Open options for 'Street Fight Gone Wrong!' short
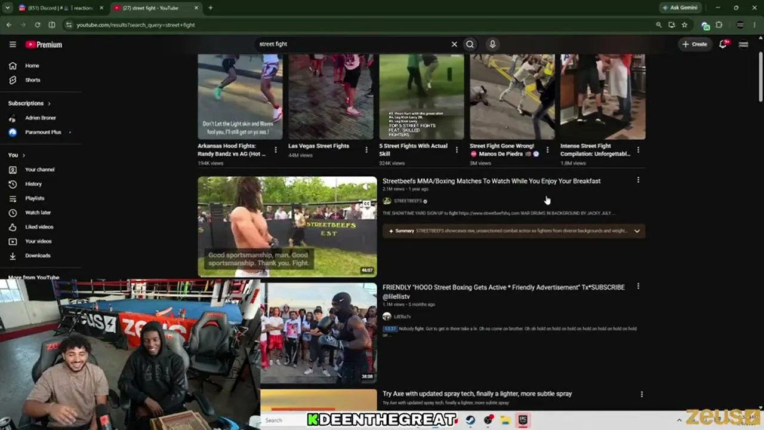This screenshot has height=430, width=764. (x=547, y=150)
